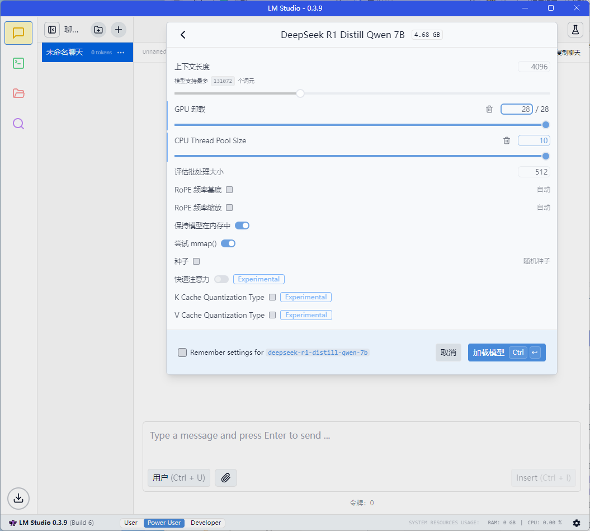Click the RAM: 0 GB usage readout
This screenshot has height=531, width=590.
(x=502, y=523)
